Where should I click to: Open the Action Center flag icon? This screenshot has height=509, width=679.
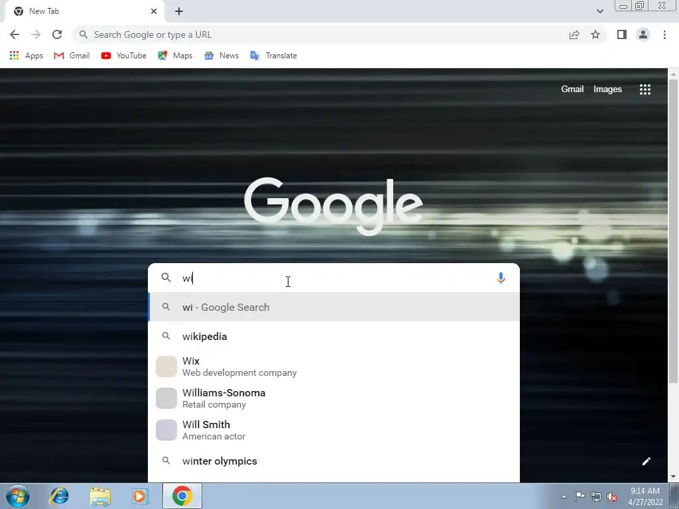pyautogui.click(x=580, y=497)
